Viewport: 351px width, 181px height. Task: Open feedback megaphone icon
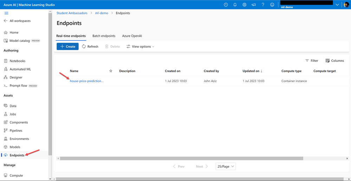(254, 5)
